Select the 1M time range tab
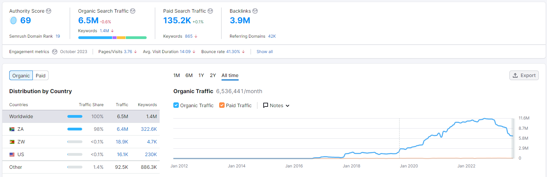 click(x=176, y=75)
